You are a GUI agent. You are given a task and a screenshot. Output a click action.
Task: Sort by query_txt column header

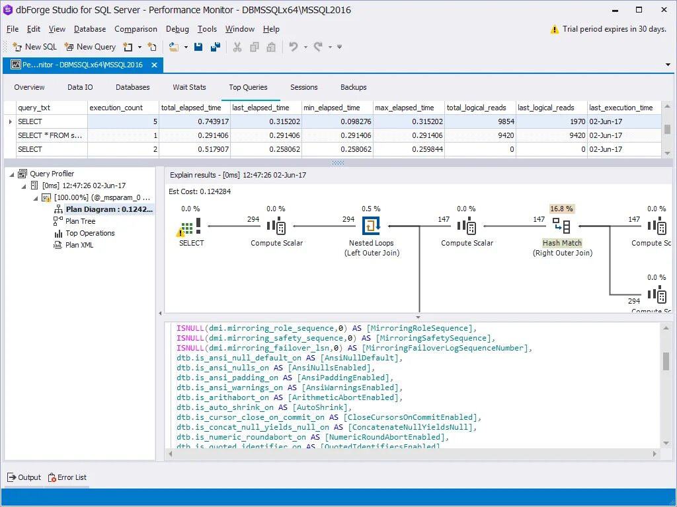click(52, 108)
